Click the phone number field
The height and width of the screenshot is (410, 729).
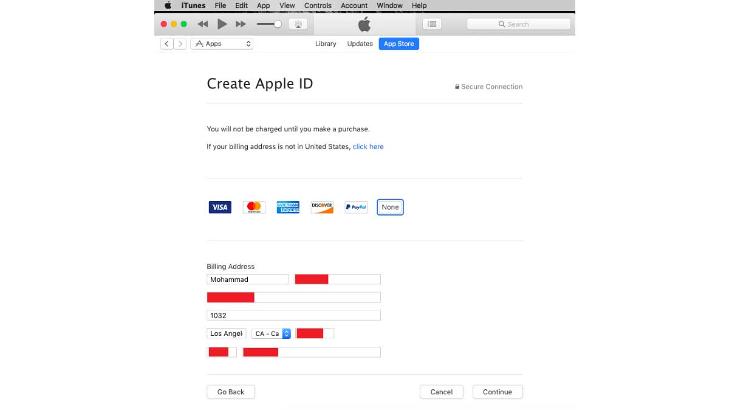[311, 352]
